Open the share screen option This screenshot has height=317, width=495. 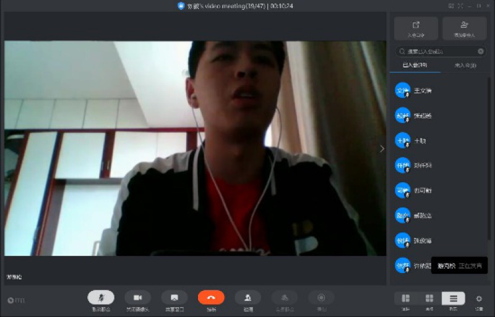pos(174,297)
